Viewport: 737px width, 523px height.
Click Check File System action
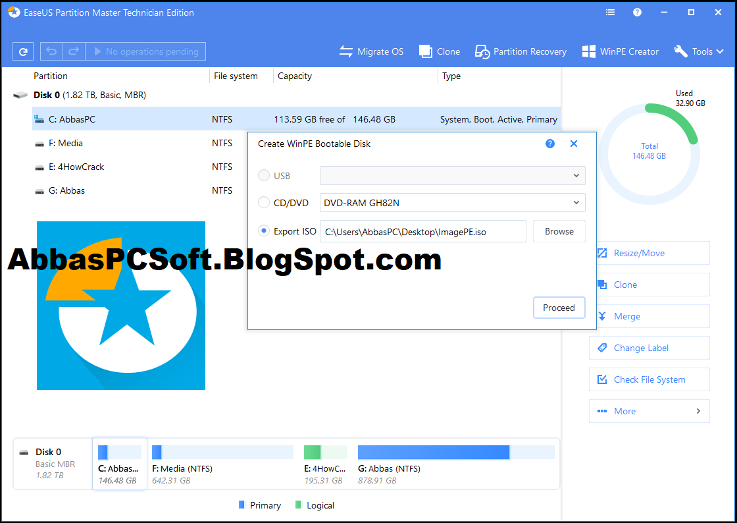(x=649, y=379)
